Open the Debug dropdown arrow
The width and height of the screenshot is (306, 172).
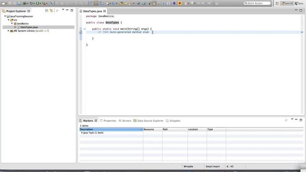tap(28, 3)
